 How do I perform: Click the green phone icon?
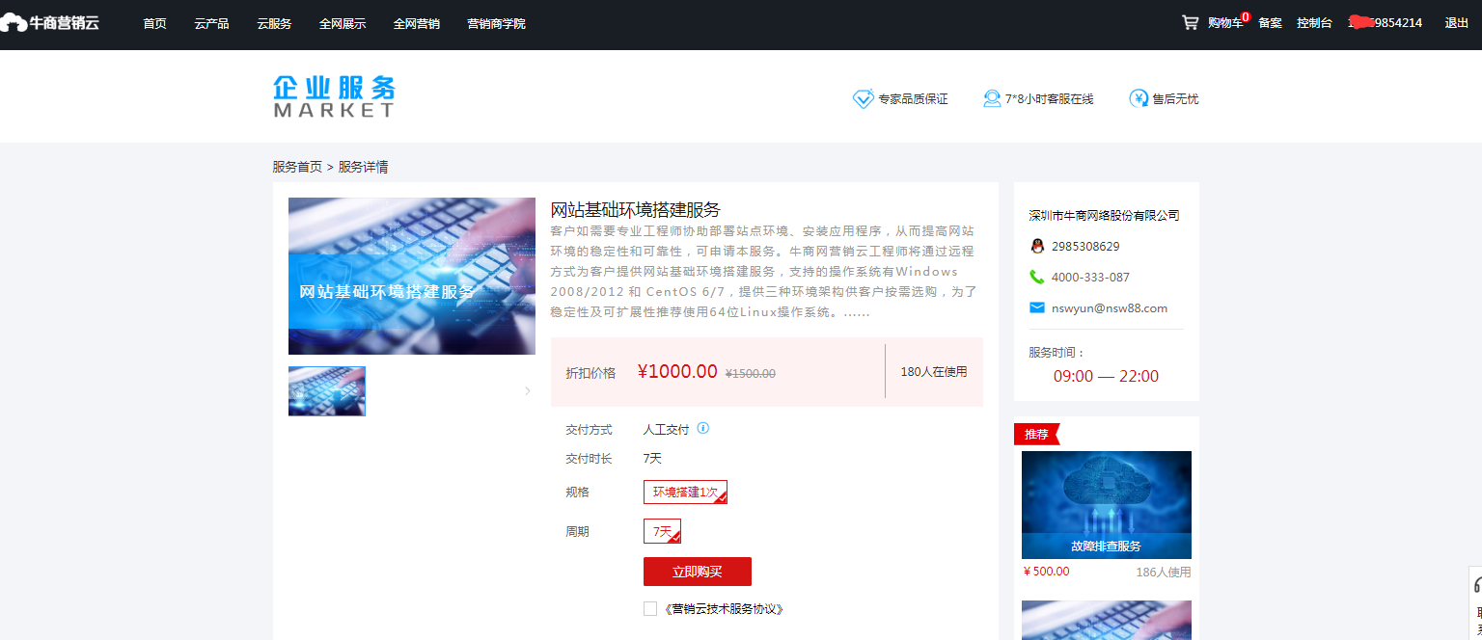coord(1037,277)
